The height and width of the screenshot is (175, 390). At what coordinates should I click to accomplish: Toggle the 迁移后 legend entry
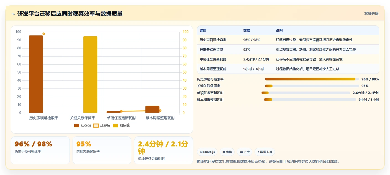(x=102, y=125)
